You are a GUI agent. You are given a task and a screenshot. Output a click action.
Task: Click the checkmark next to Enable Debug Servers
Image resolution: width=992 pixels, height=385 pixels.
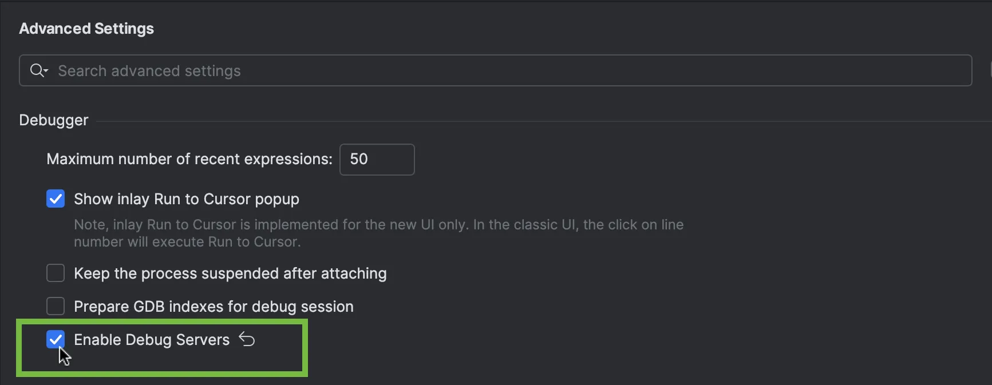tap(56, 340)
